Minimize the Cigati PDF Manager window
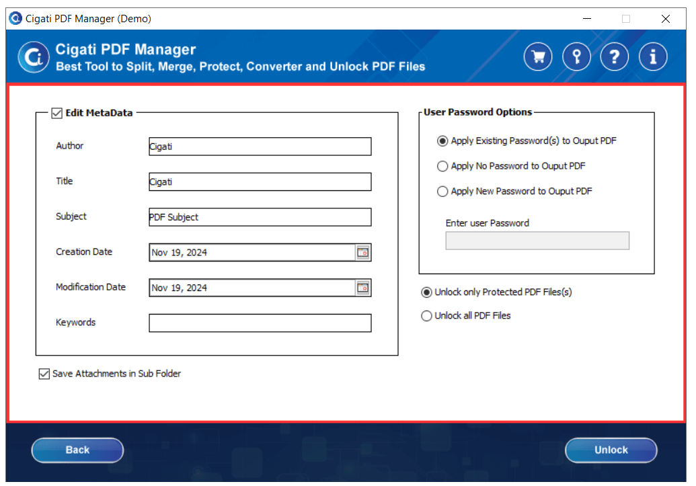The width and height of the screenshot is (696, 486). (x=587, y=19)
